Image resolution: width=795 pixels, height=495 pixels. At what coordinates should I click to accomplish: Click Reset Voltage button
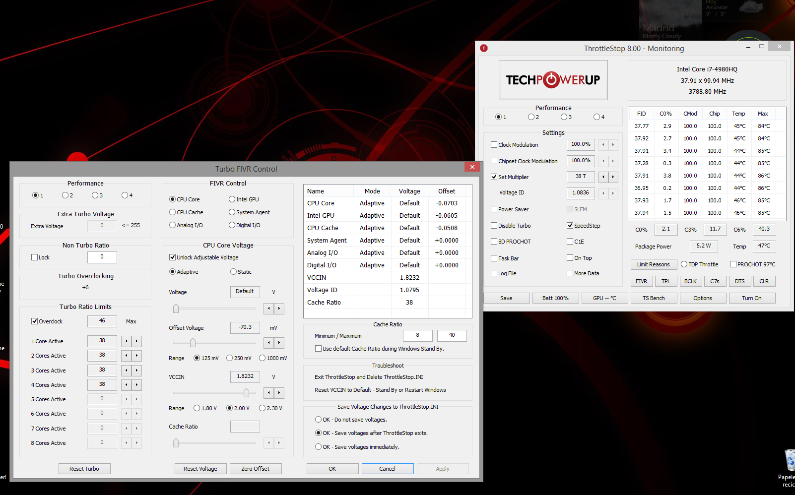[200, 469]
